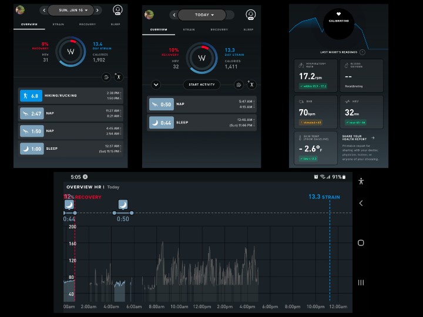Tap the 8% recovery ring dial

(x=70, y=52)
